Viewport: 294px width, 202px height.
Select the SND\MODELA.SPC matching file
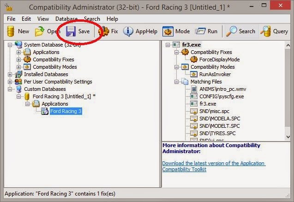pos(220,119)
